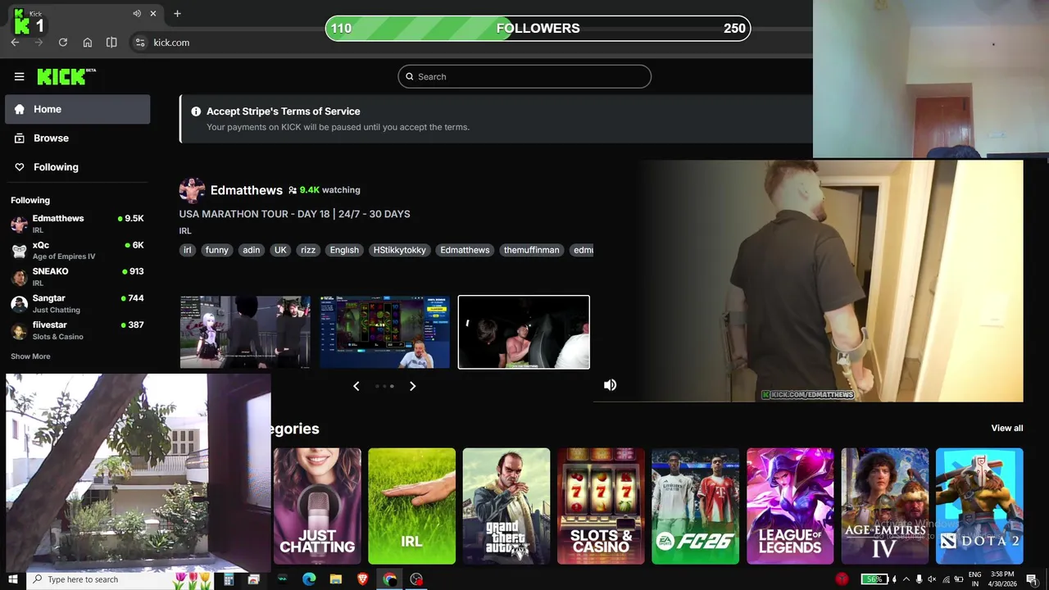Click the Edmatthews avatar on featured stream
Viewport: 1049px width, 590px height.
pyautogui.click(x=192, y=190)
